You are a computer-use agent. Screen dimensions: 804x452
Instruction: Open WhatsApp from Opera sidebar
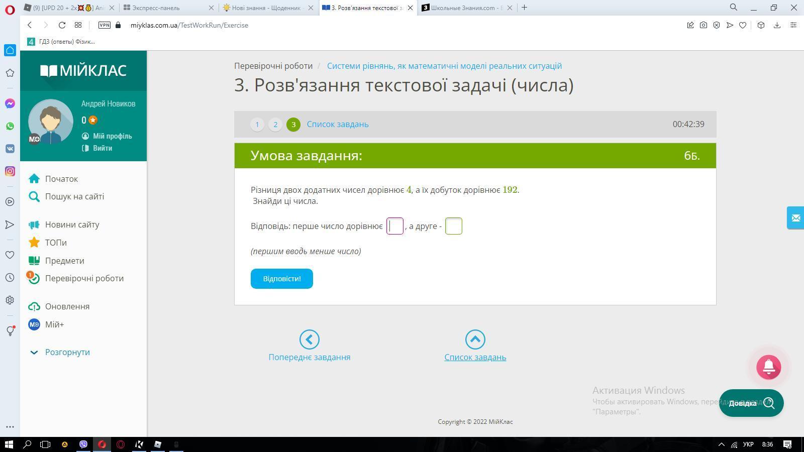coord(10,126)
